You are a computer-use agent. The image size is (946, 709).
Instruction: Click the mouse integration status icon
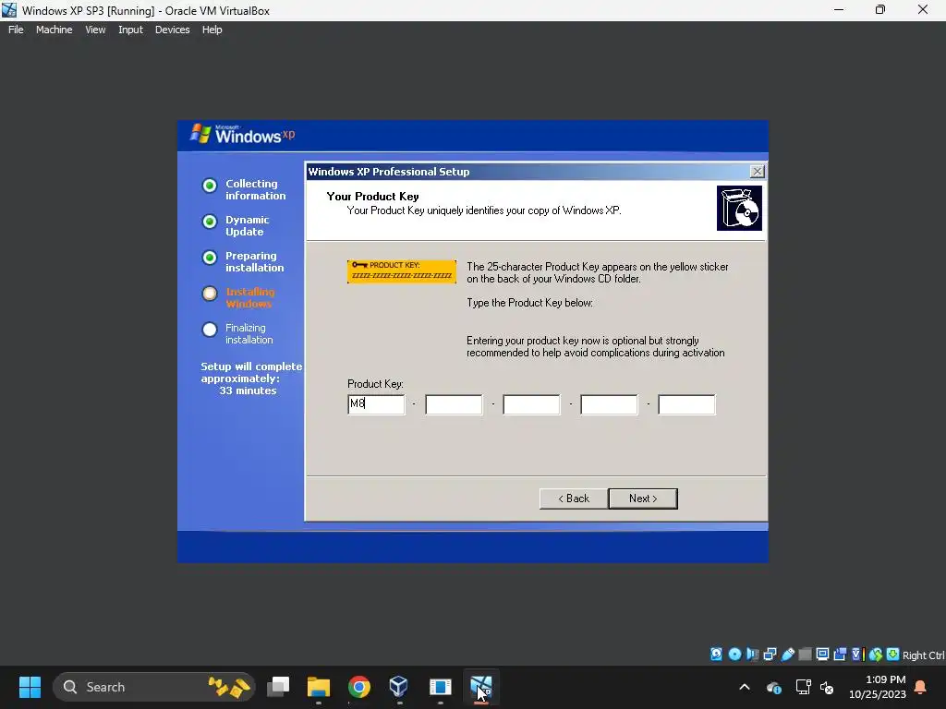[x=876, y=655]
